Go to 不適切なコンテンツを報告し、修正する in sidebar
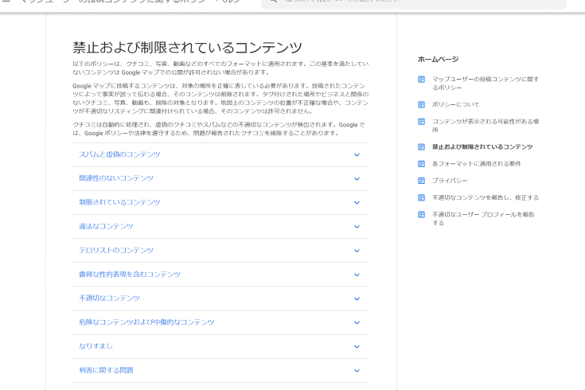Screen dimensions: 585x390 click(486, 197)
